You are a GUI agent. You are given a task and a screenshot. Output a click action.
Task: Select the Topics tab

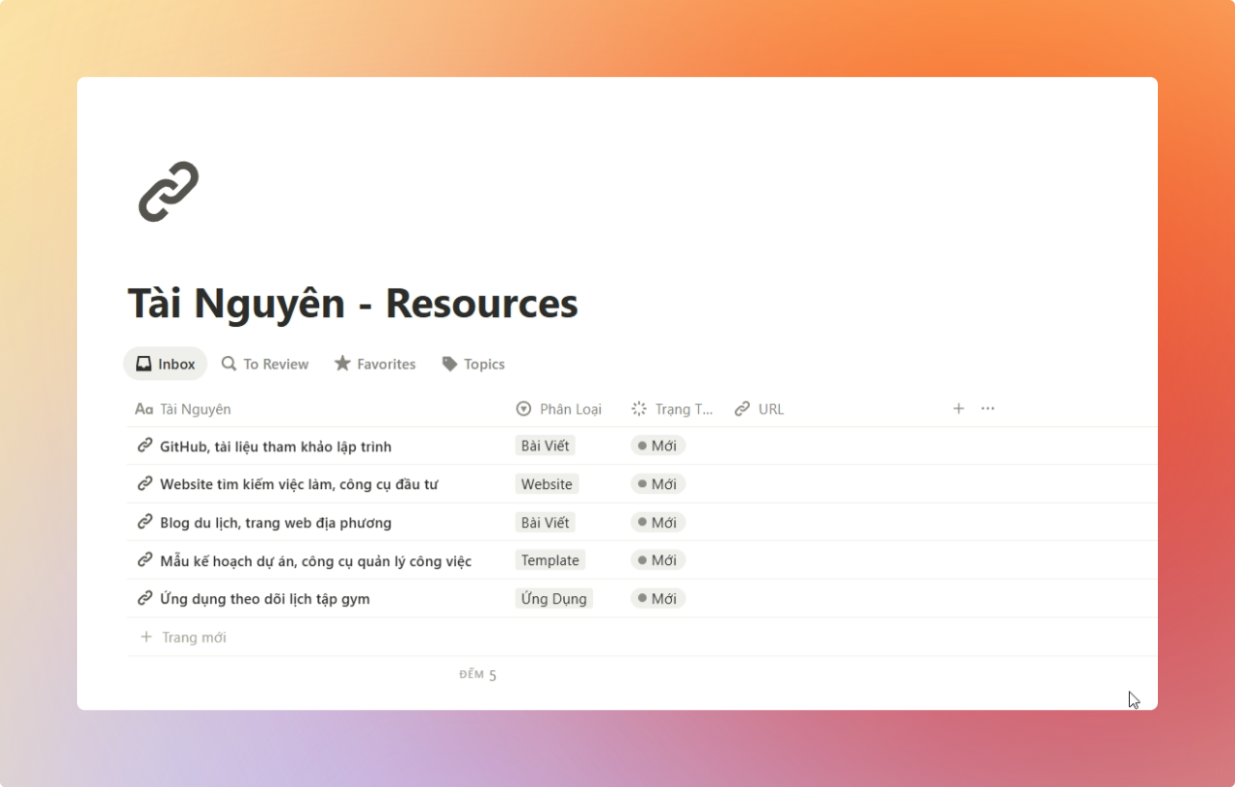click(x=473, y=364)
